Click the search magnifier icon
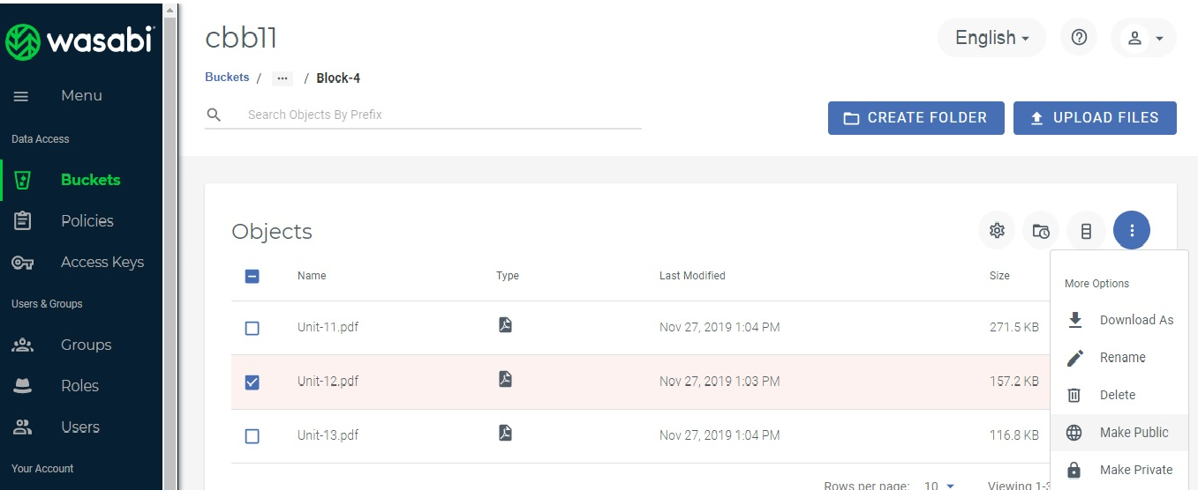Screen dimensions: 1198x490 [214, 115]
